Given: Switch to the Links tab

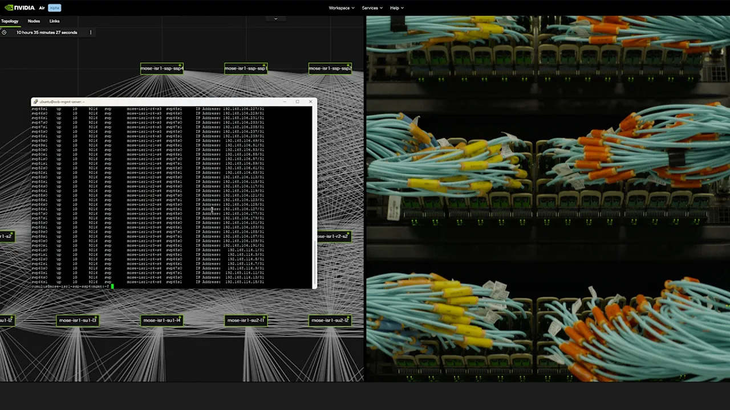Looking at the screenshot, I should point(54,21).
